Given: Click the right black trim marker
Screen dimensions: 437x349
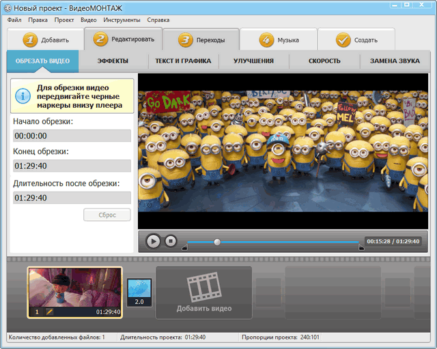Looking at the screenshot, I should click(361, 247).
